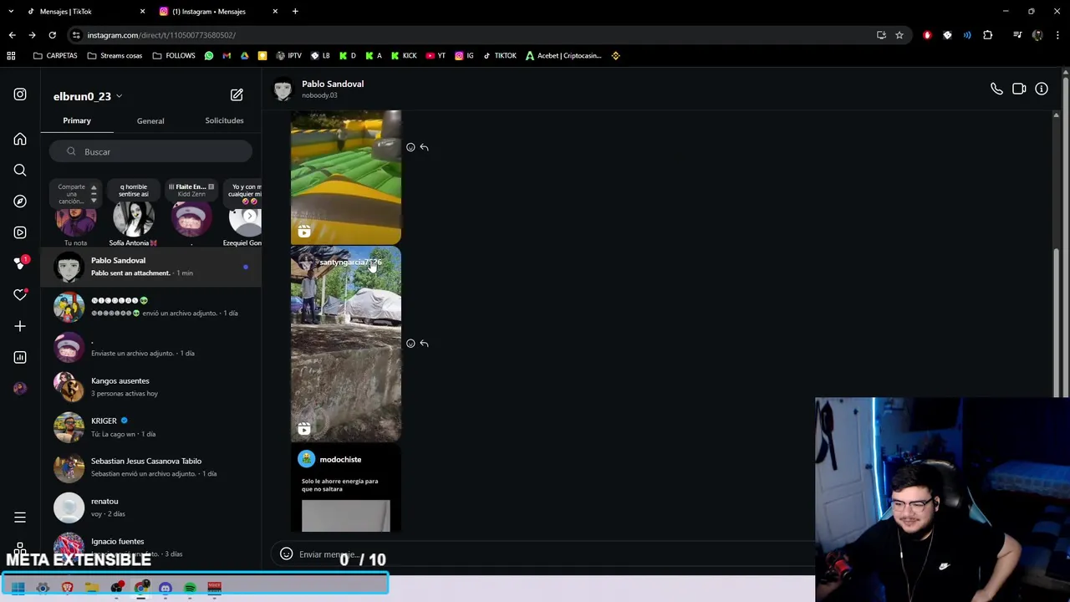
Task: Open Discord from the Windows taskbar
Action: pyautogui.click(x=166, y=588)
